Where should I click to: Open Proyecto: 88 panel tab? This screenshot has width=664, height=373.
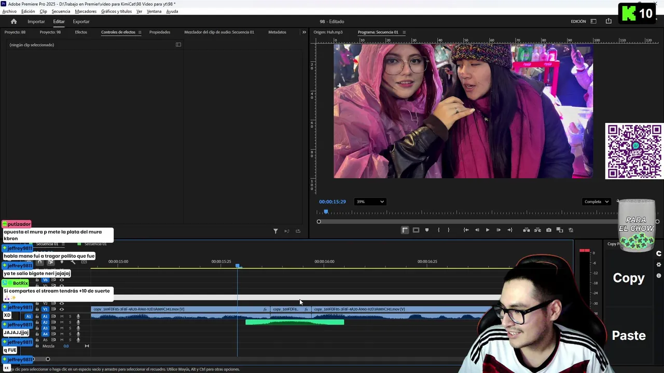pos(15,32)
